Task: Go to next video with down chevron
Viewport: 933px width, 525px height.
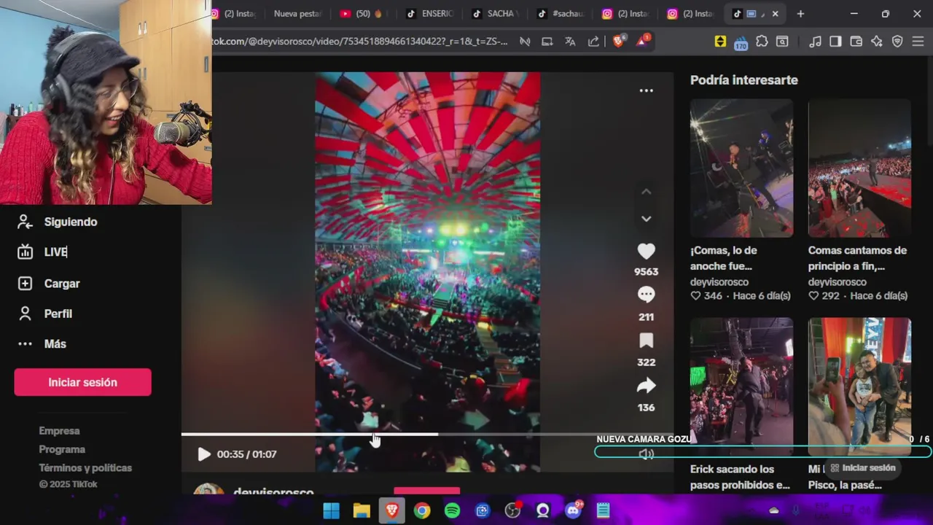Action: tap(646, 219)
